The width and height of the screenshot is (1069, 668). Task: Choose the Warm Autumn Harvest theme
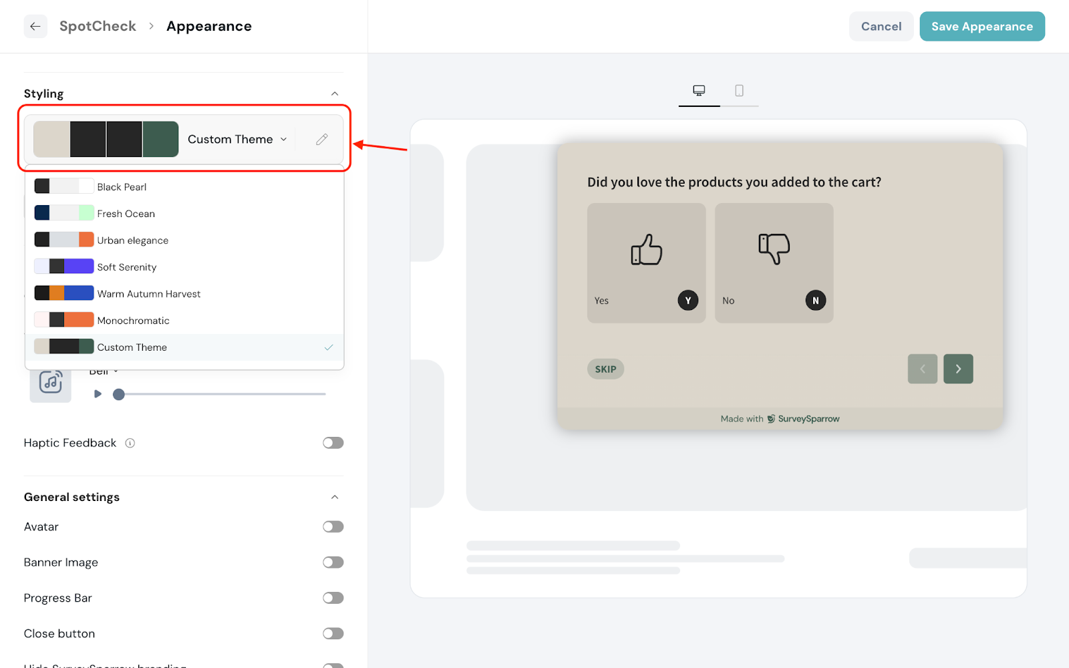148,294
